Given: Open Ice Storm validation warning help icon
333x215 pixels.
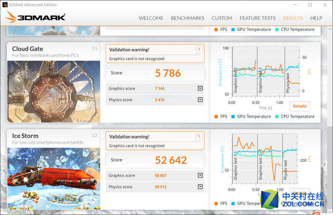Looking at the screenshot, I should point(199,137).
